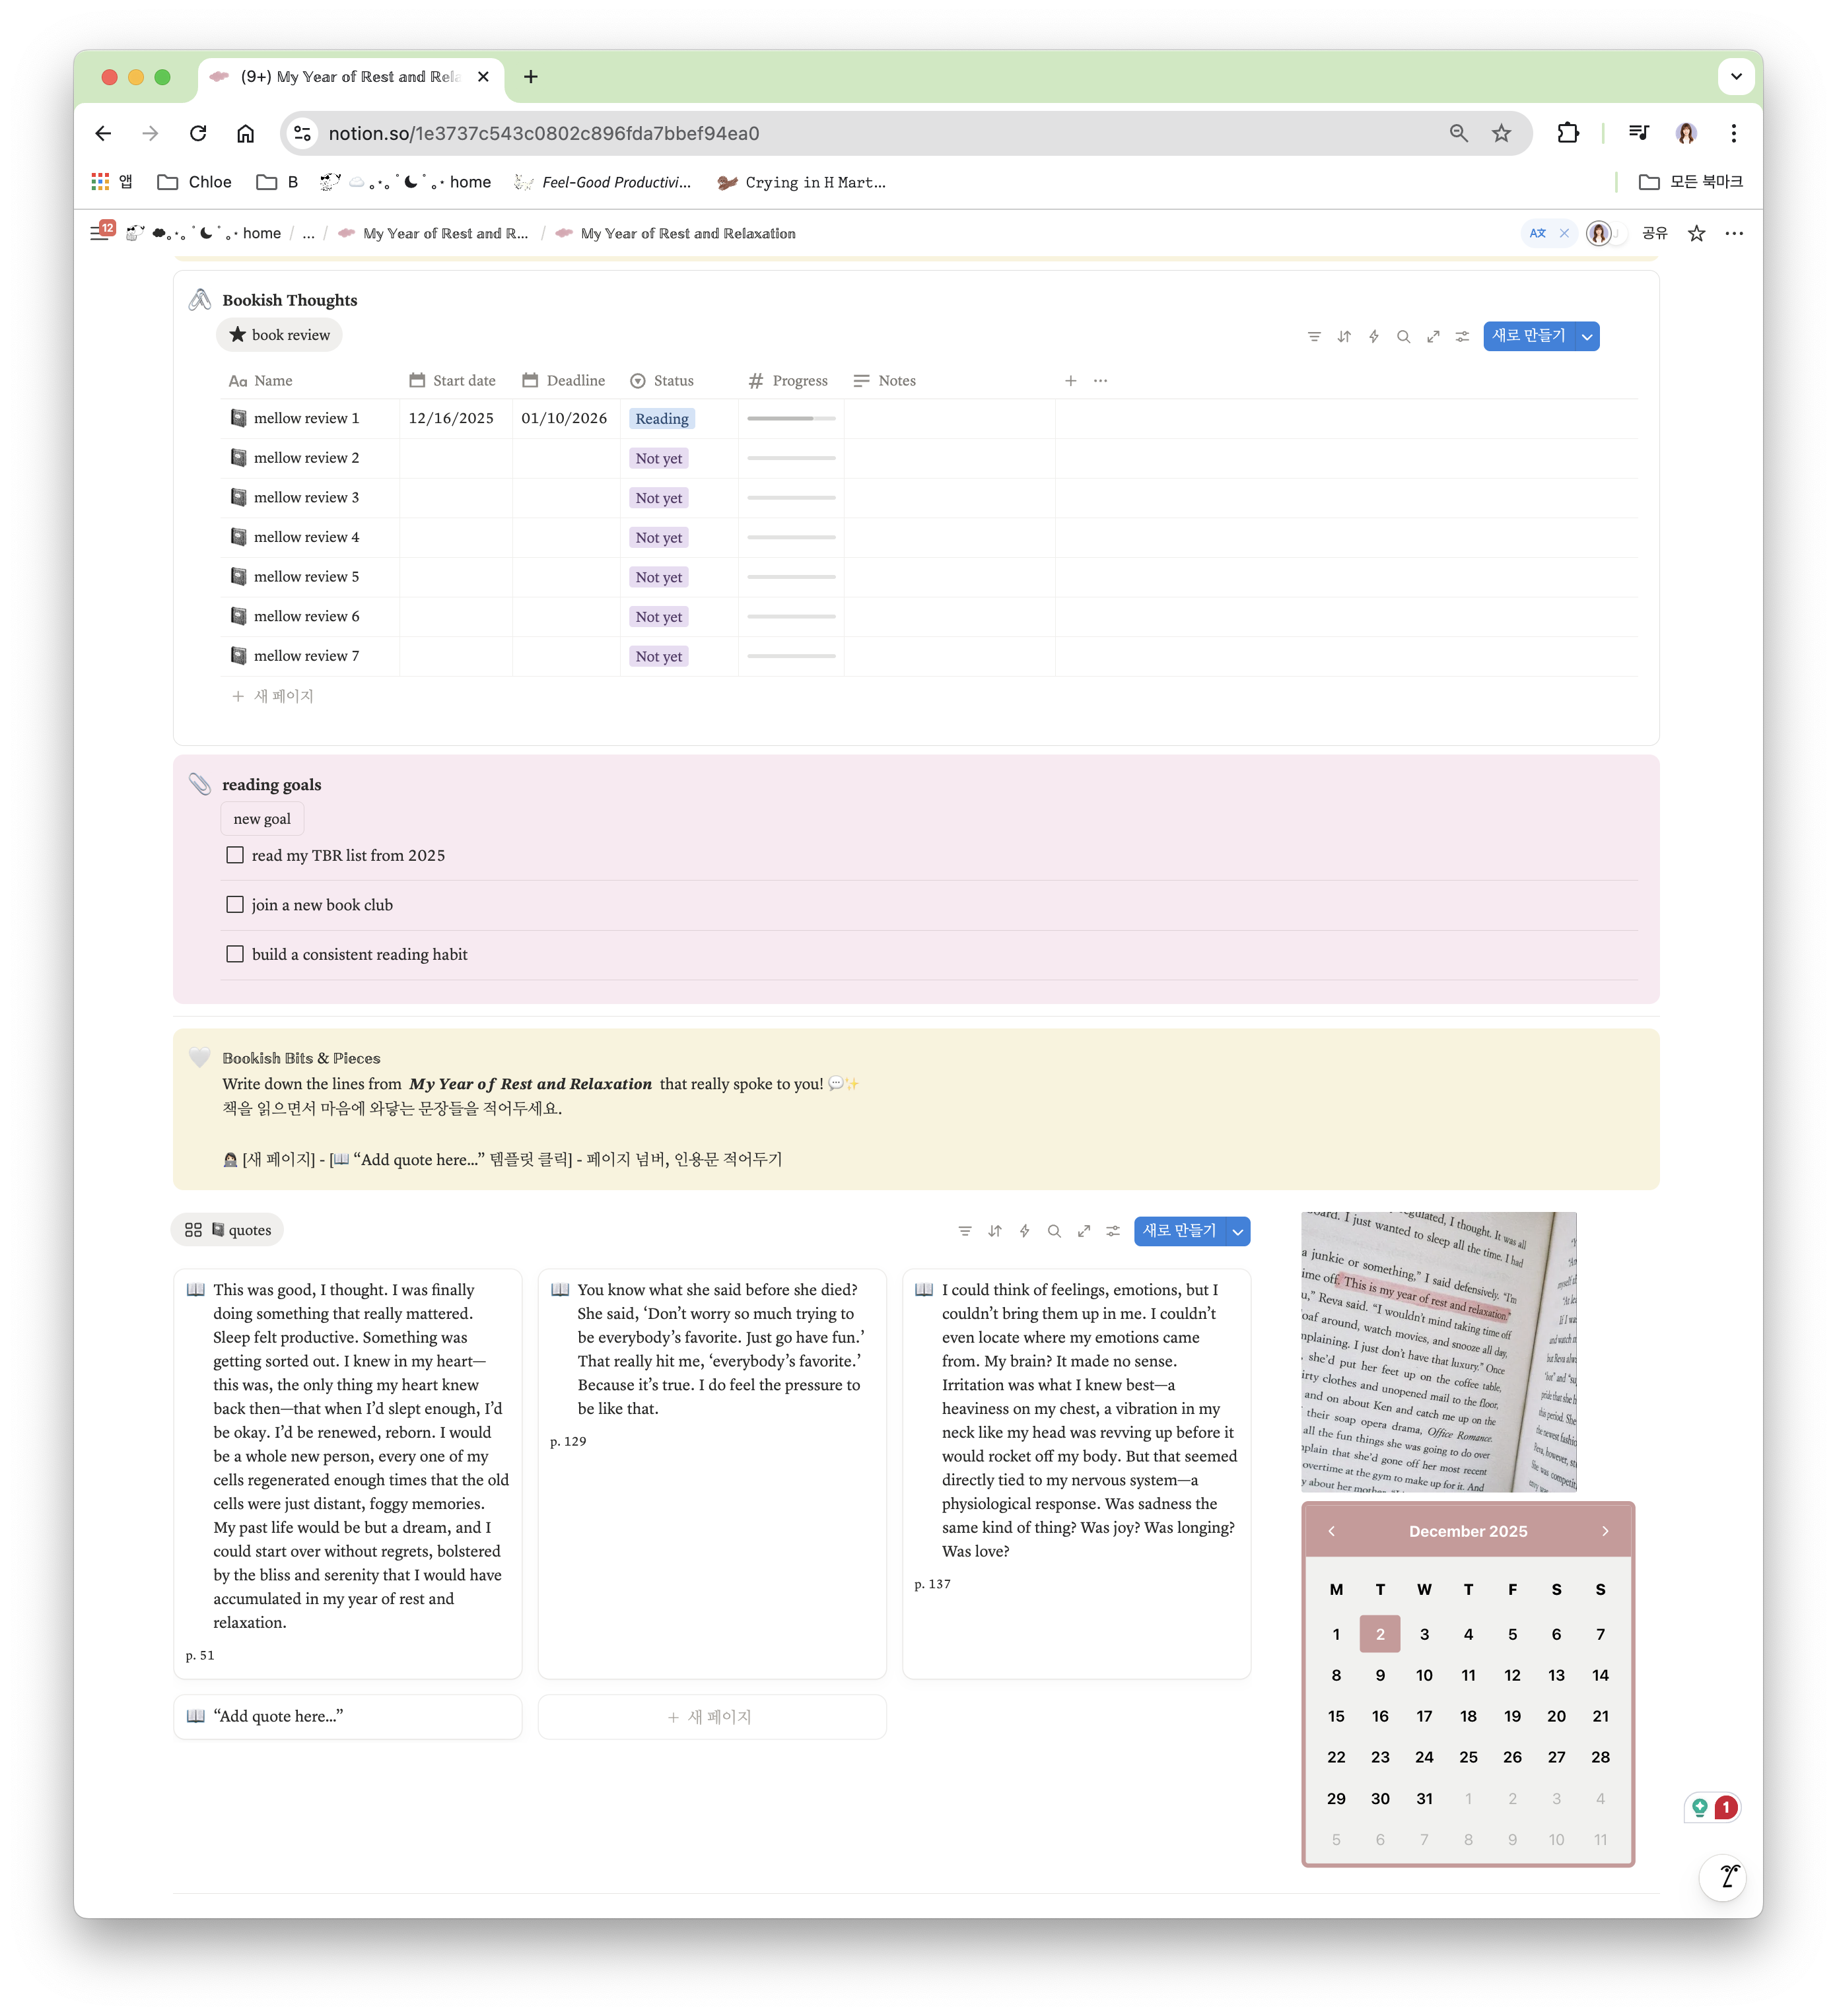Tick 'build a consistent reading habit' checkbox

pyautogui.click(x=235, y=954)
